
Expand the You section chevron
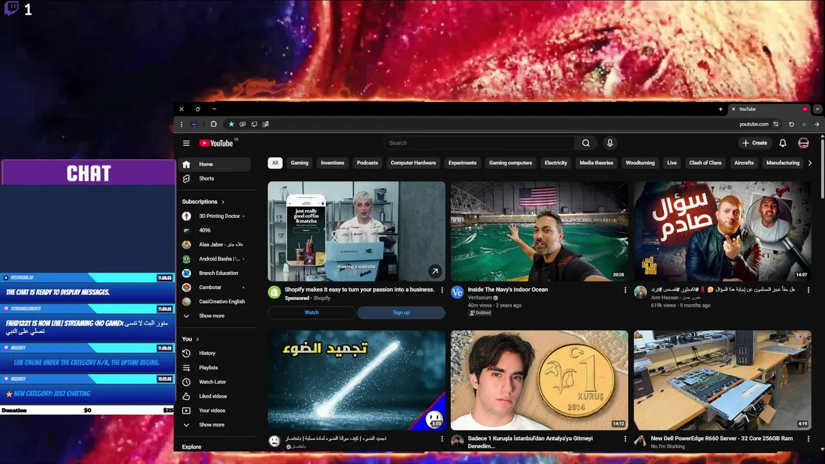197,339
